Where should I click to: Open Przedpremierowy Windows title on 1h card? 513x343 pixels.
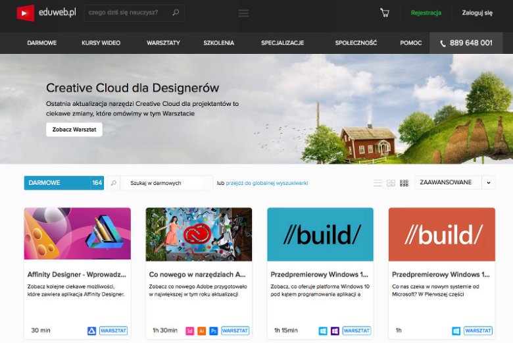tap(441, 275)
